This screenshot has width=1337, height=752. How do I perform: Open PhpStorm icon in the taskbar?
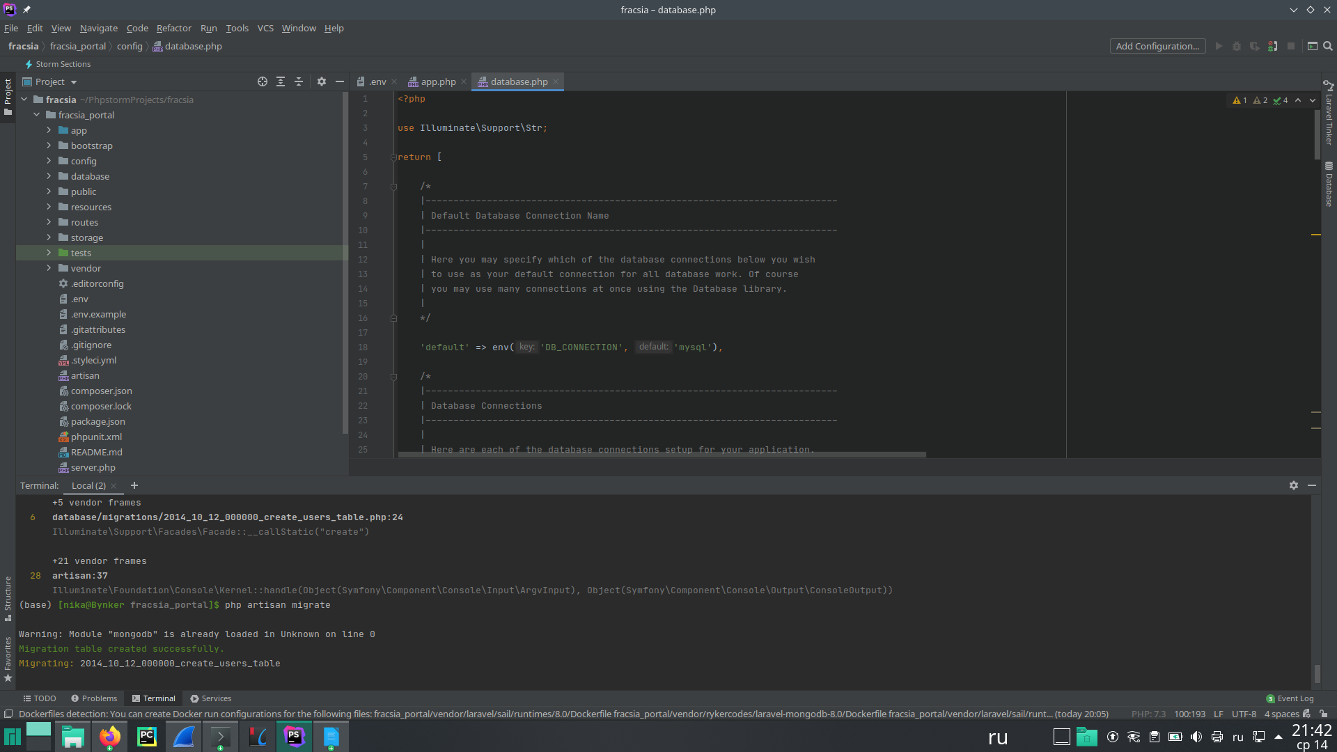point(294,737)
